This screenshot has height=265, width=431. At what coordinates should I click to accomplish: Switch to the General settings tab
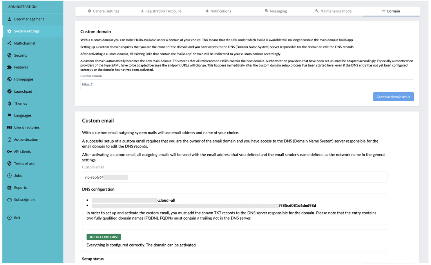click(103, 11)
